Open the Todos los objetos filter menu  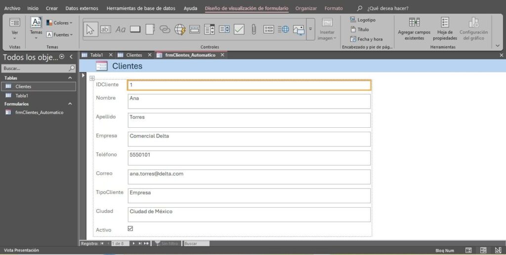coord(62,57)
